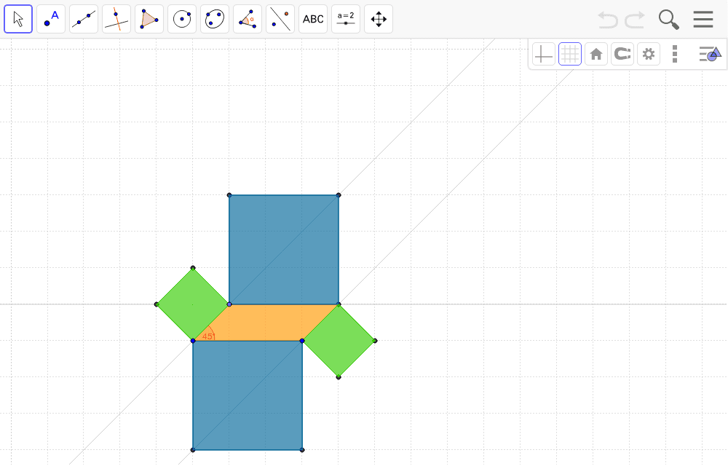The image size is (728, 466).
Task: Open graphics settings gear
Action: coord(649,55)
